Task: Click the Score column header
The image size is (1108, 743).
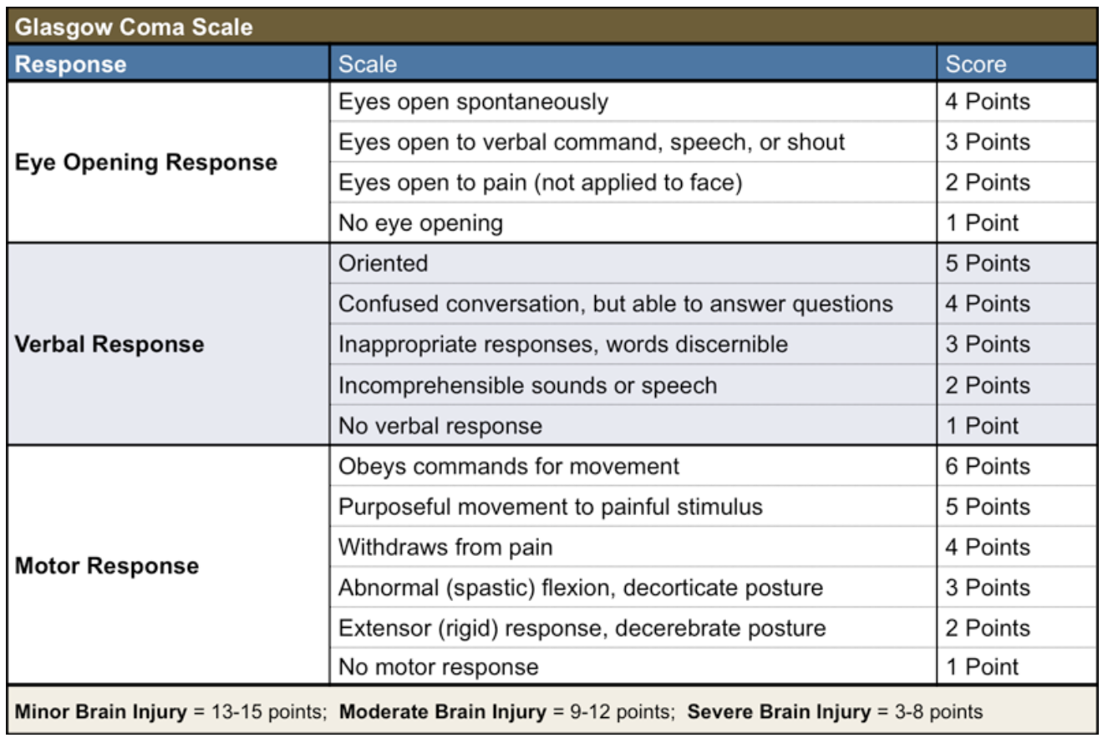Action: point(1017,63)
